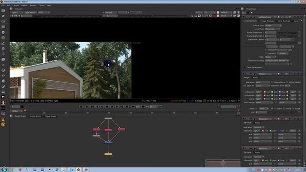306x172 pixels.
Task: Open the Help menu
Action: pyautogui.click(x=49, y=5)
